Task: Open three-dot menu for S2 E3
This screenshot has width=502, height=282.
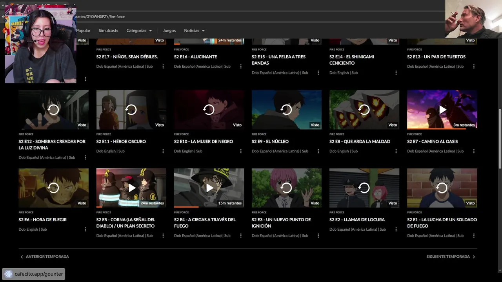Action: click(x=318, y=236)
